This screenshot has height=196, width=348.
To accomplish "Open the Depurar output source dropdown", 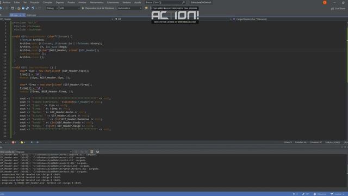I will click(43, 152).
